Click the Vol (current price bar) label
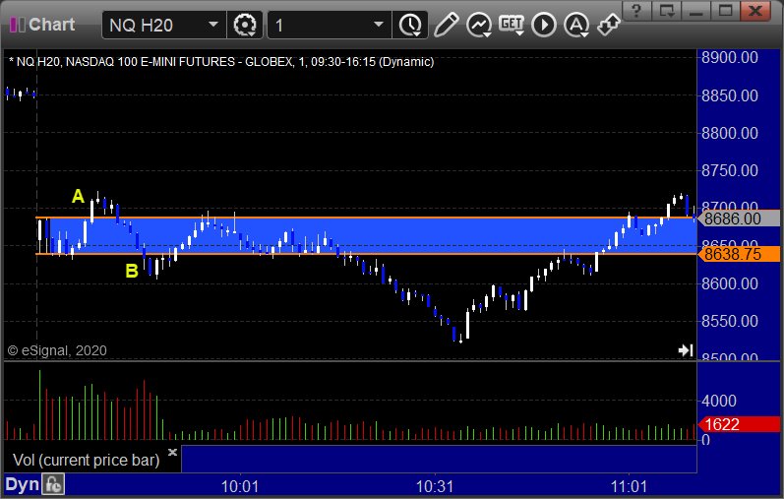 pyautogui.click(x=86, y=460)
